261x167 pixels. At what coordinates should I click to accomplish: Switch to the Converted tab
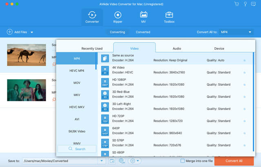[x=143, y=32]
